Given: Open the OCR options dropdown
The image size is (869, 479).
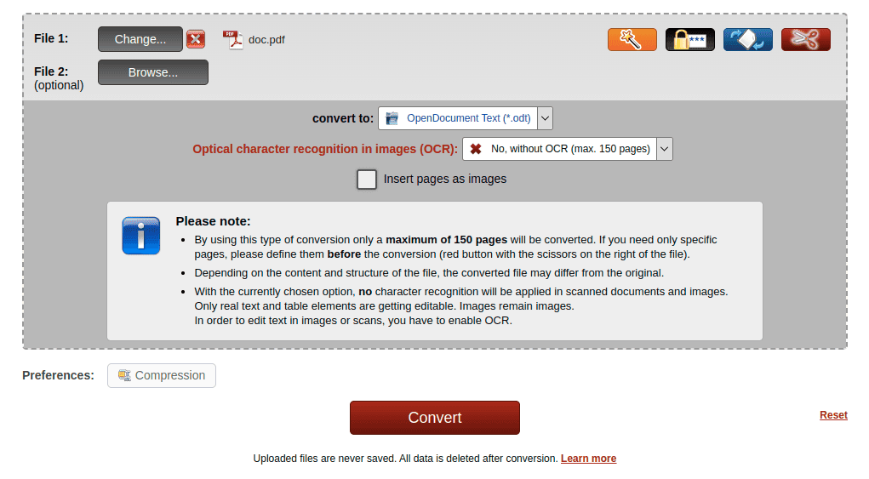Looking at the screenshot, I should pyautogui.click(x=568, y=149).
